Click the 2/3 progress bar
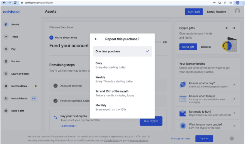 158,42
